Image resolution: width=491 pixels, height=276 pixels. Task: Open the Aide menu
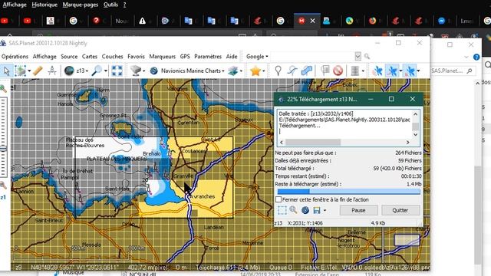coord(232,56)
